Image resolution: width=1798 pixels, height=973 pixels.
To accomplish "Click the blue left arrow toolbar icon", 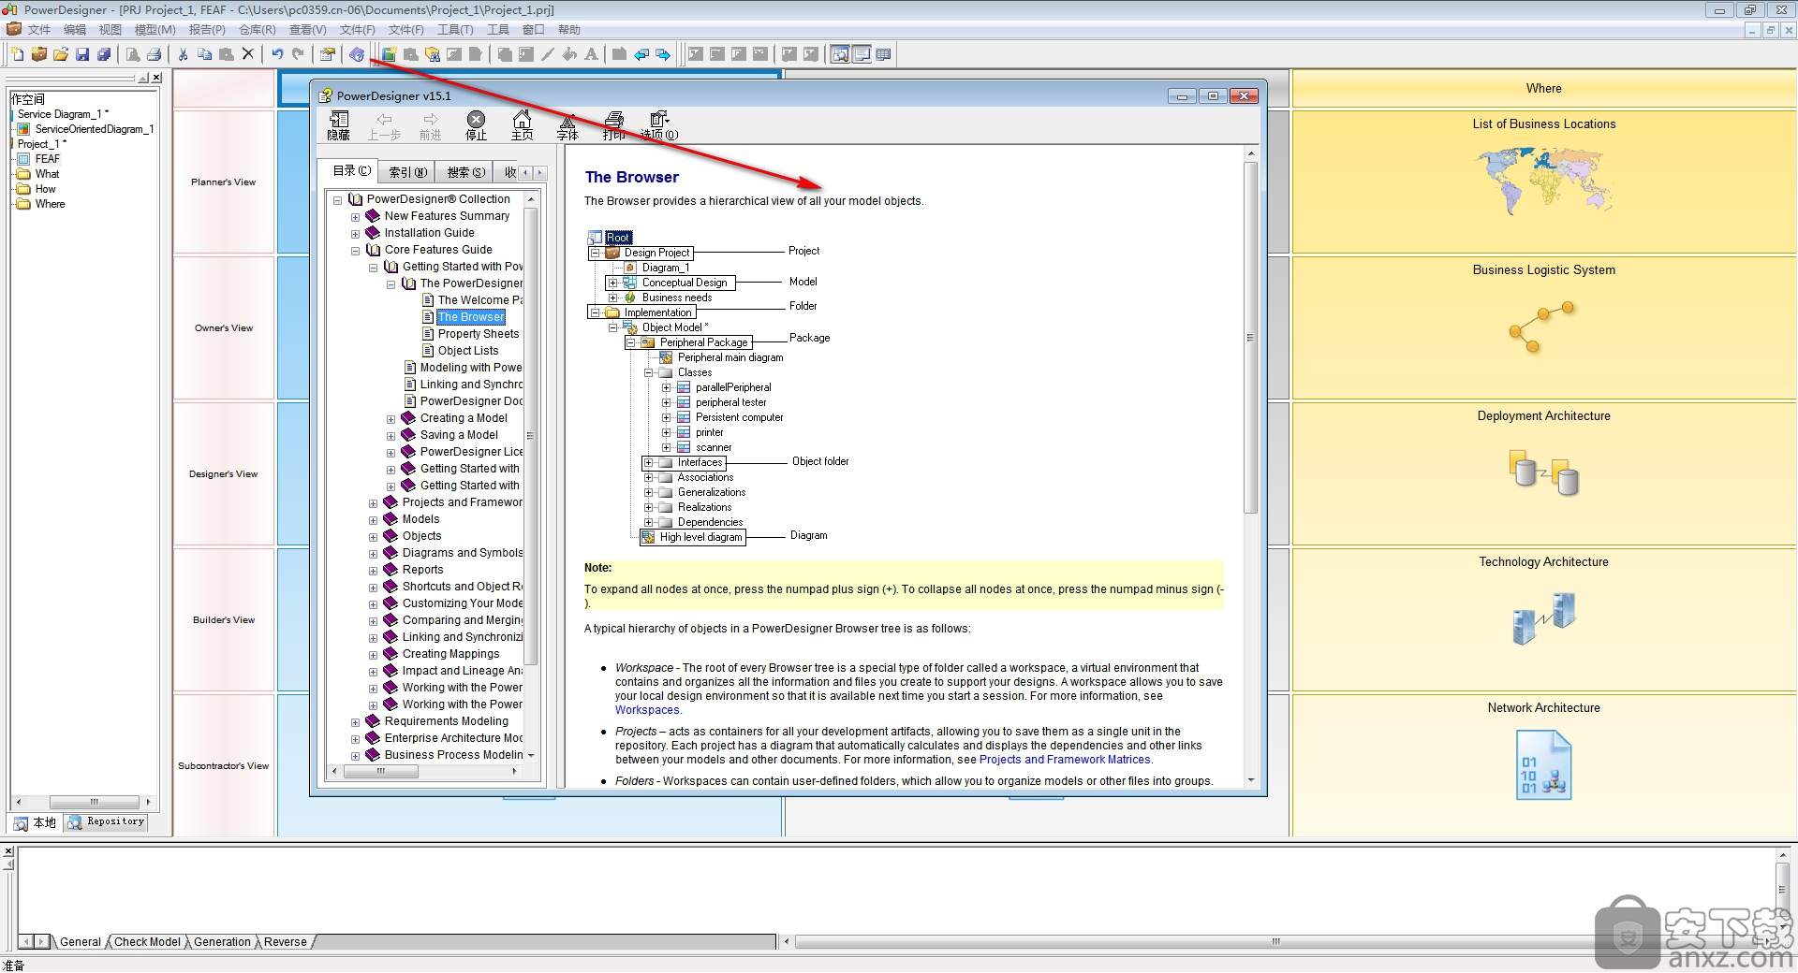I will point(641,54).
